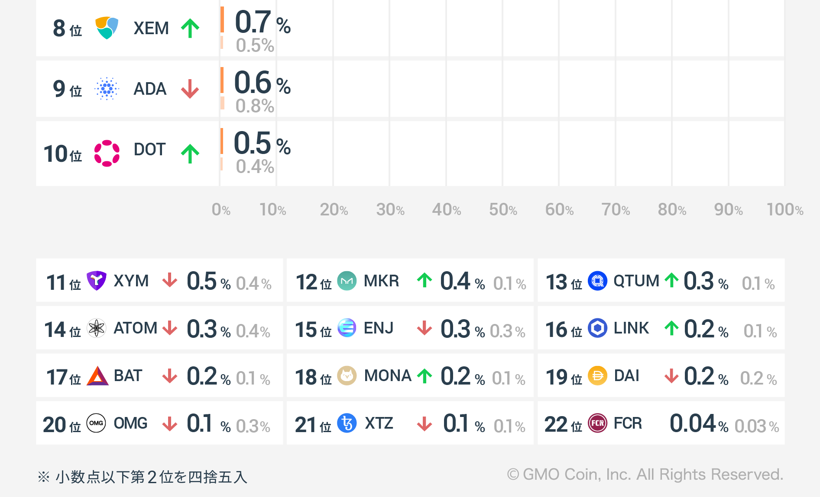
Task: Click the pink DOT Polkadot logo
Action: (107, 153)
